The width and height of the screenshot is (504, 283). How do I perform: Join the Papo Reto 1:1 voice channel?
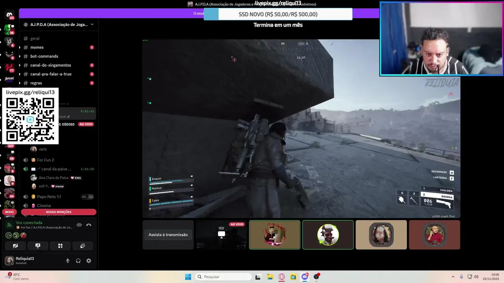click(59, 197)
